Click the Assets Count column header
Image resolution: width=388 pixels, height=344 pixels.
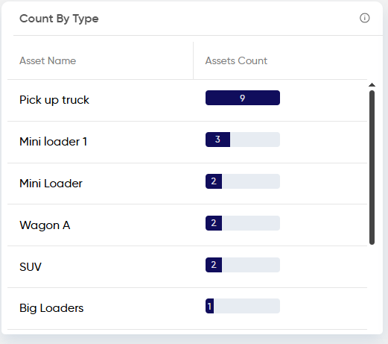pos(236,60)
